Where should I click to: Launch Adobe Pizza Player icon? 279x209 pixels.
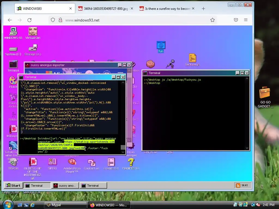point(72,165)
